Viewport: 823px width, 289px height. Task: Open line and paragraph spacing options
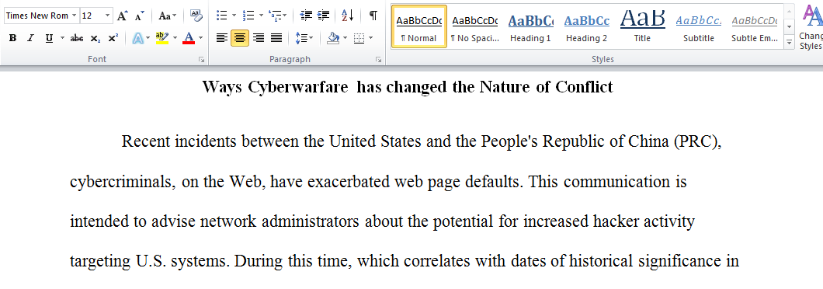304,38
